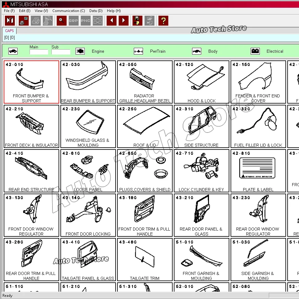
Task: Open the File (F) menu
Action: click(9, 11)
